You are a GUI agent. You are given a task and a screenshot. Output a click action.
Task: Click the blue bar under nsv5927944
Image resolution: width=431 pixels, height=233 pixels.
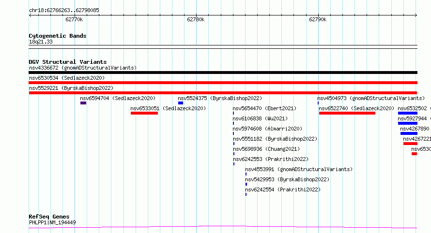click(408, 123)
